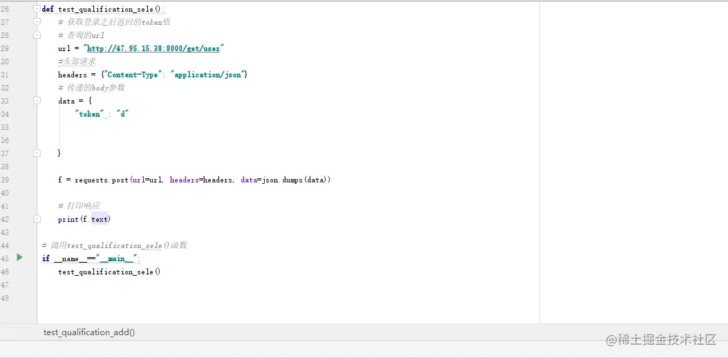Viewport: 728px width, 358px height.
Task: Click the headers= keyword argument on line 39
Action: (186, 180)
